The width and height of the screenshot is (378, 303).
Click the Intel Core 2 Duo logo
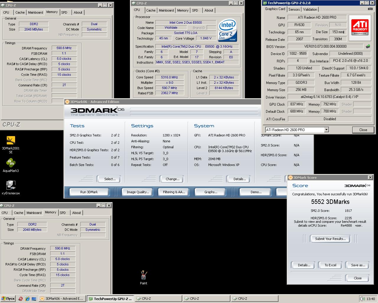point(227,30)
